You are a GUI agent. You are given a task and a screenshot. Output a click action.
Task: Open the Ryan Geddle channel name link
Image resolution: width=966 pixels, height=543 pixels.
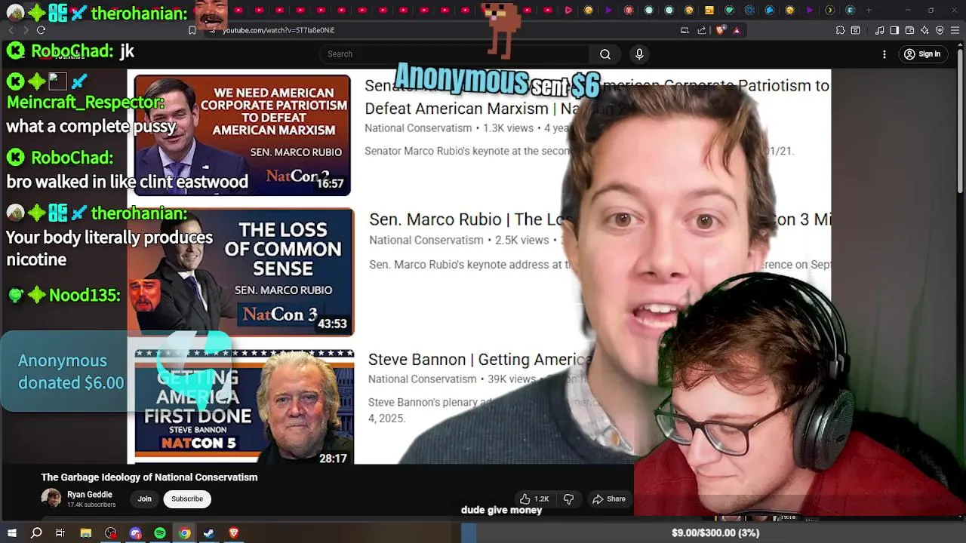[x=89, y=495]
